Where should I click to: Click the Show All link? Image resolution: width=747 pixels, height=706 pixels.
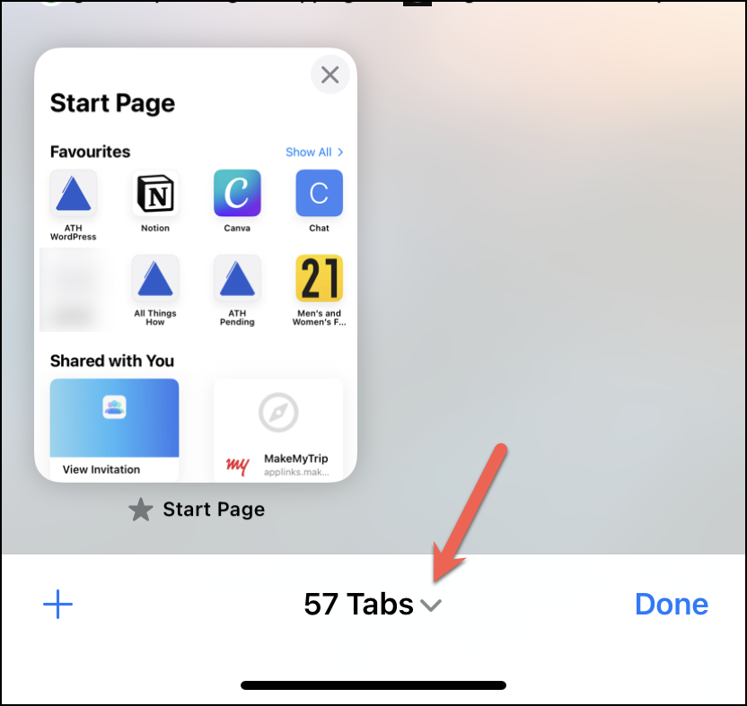[x=309, y=153]
